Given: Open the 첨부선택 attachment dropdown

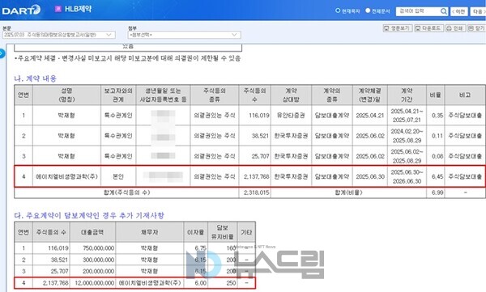Looking at the screenshot, I should pos(184,35).
